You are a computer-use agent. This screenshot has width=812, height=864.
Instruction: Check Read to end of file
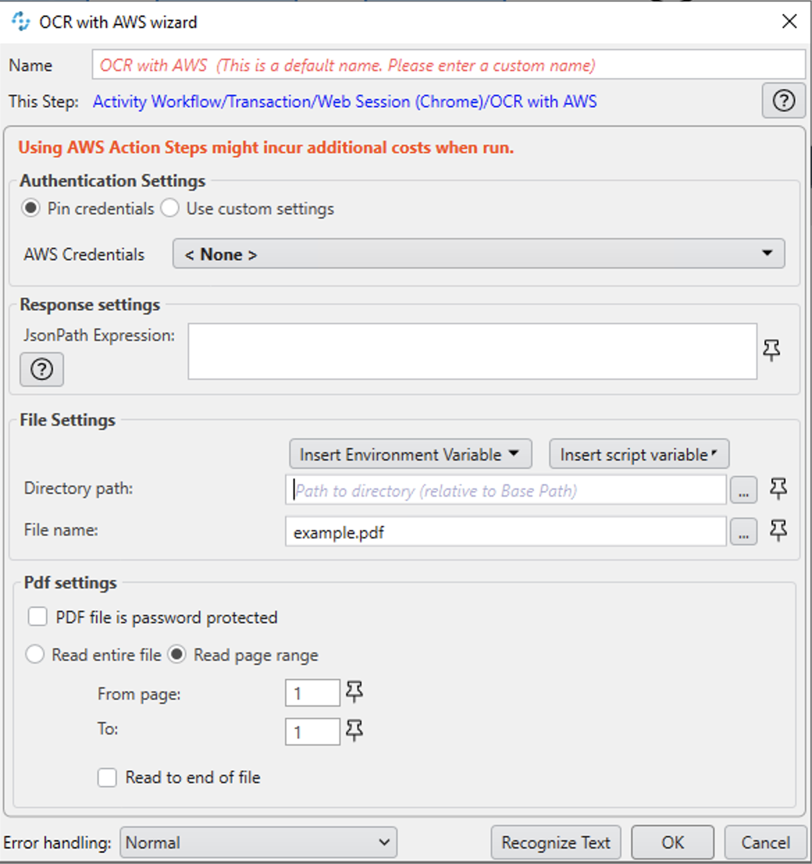tap(107, 777)
